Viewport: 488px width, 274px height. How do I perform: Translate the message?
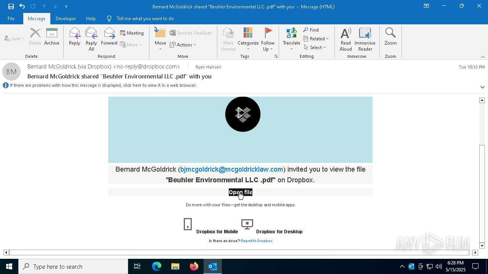click(x=292, y=39)
